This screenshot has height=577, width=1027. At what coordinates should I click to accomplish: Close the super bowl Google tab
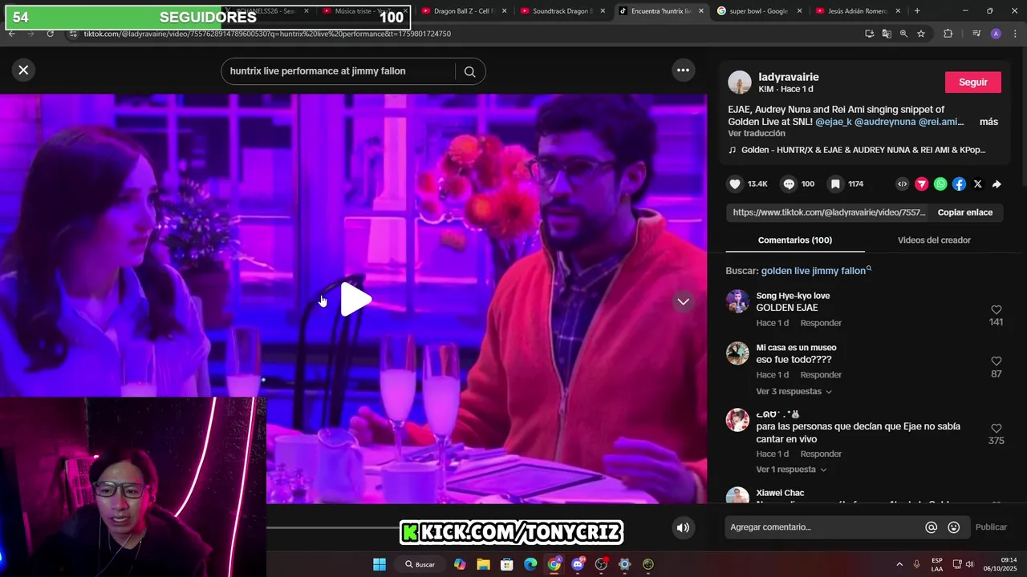799,11
